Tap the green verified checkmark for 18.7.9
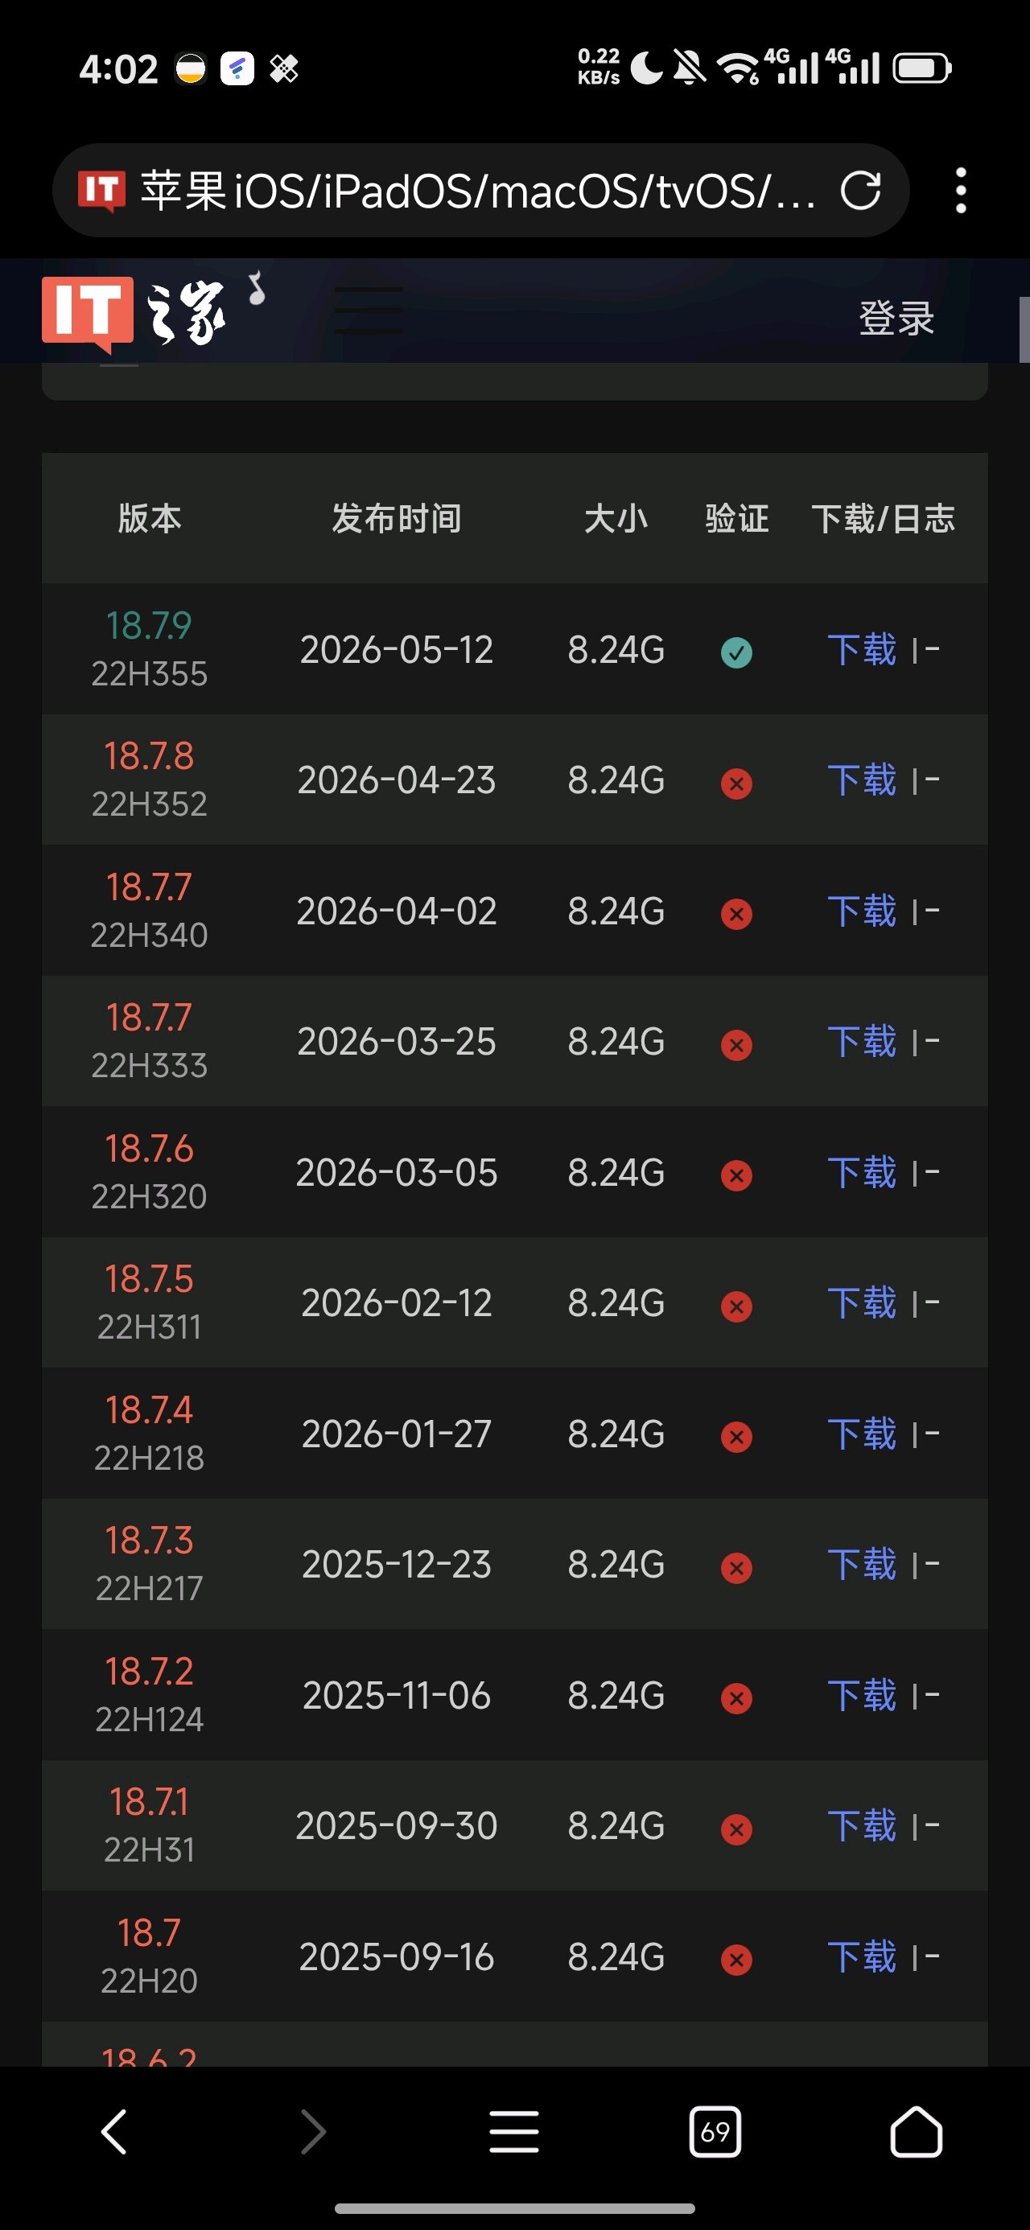 (x=736, y=652)
